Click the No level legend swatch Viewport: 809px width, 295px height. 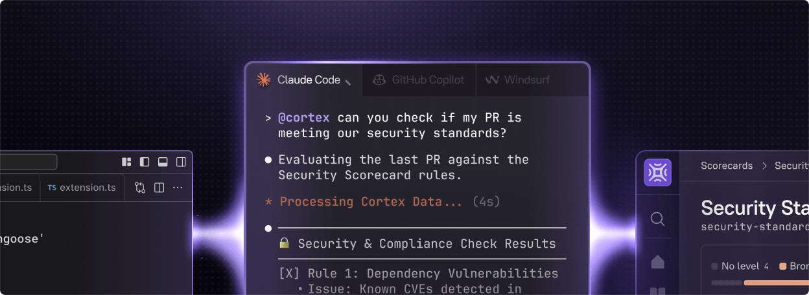714,266
